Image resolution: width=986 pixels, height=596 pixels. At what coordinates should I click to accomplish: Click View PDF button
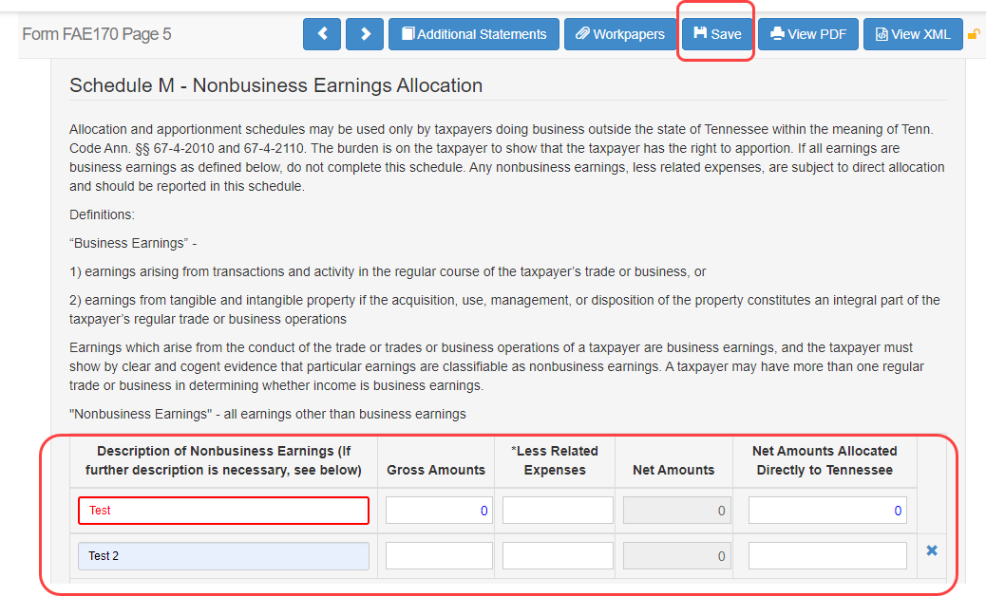[x=808, y=34]
